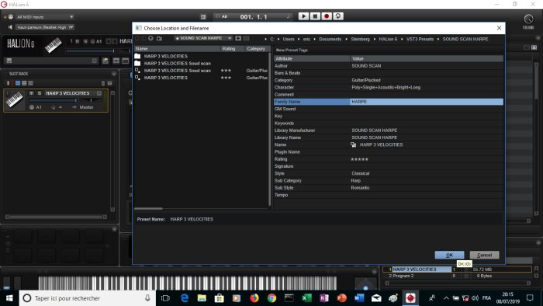Expand the SOUND SCAN HARPE location dropdown
This screenshot has height=306, width=543.
(x=203, y=38)
